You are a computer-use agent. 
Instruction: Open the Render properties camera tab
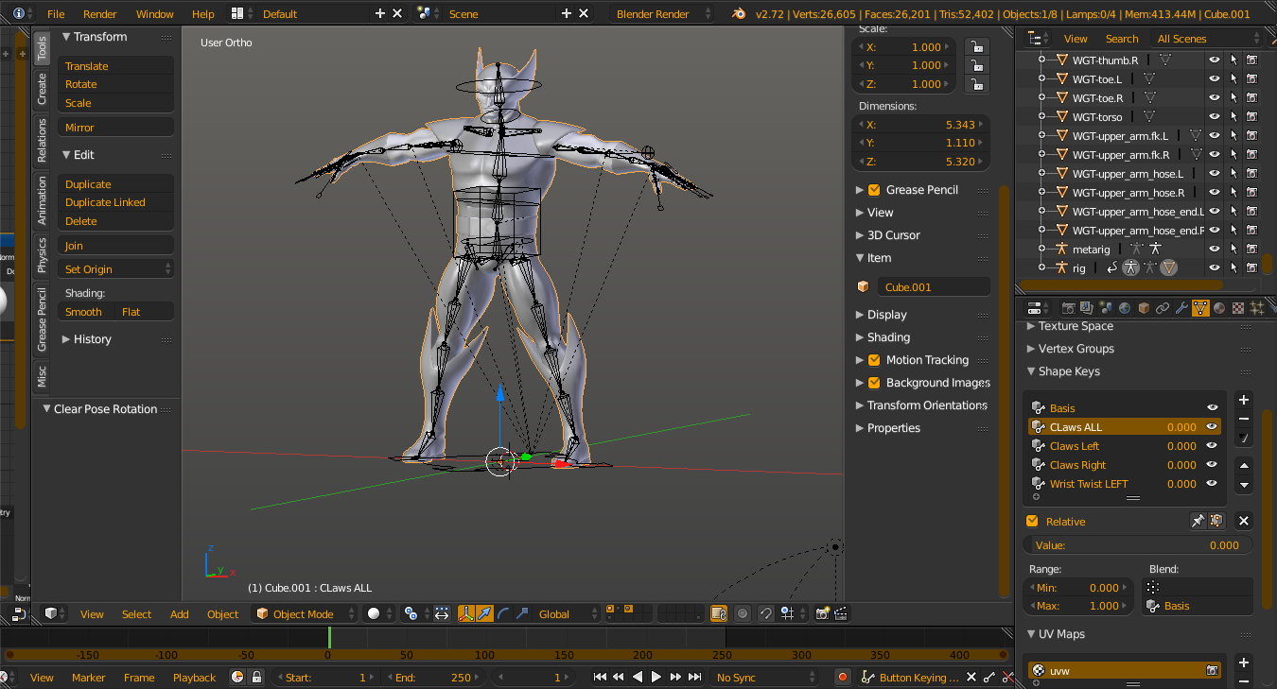(x=1069, y=308)
